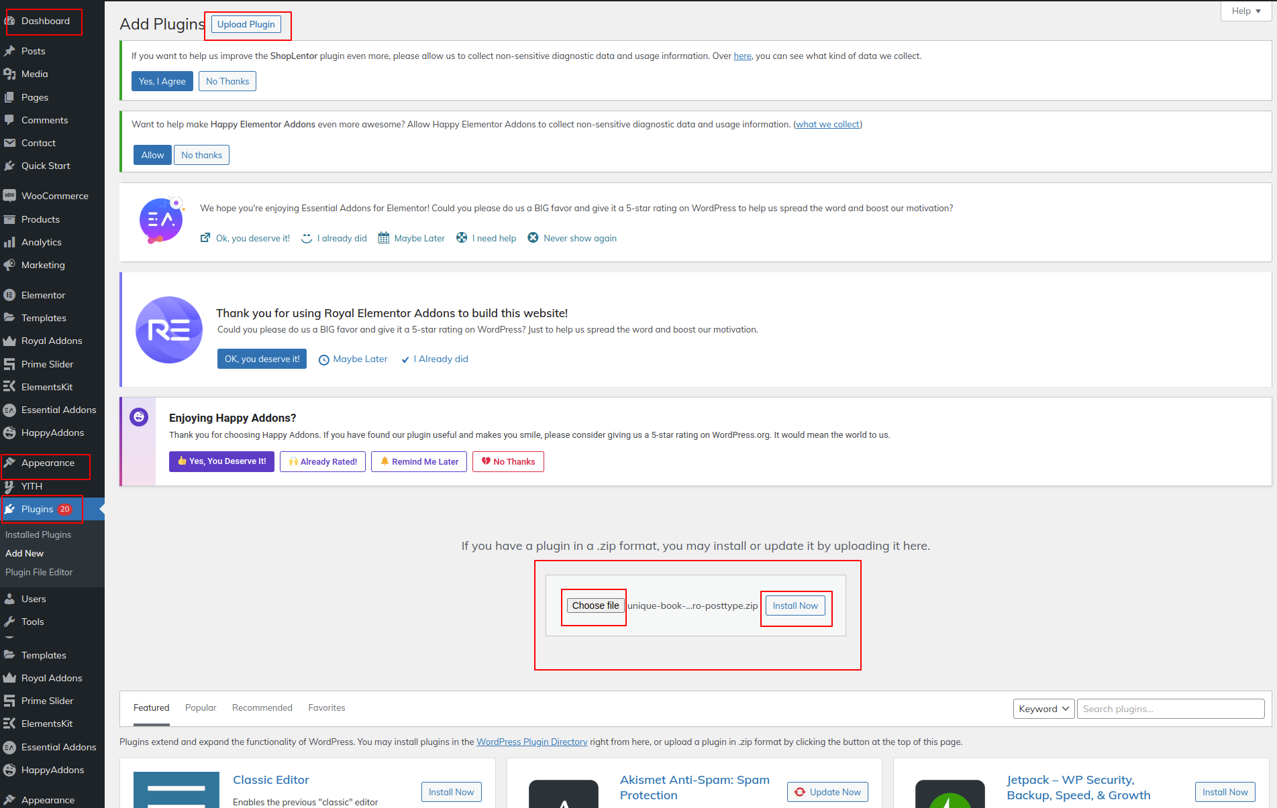Screen dimensions: 1277x808
Task: Click the Tools wrench icon
Action: [x=9, y=622]
